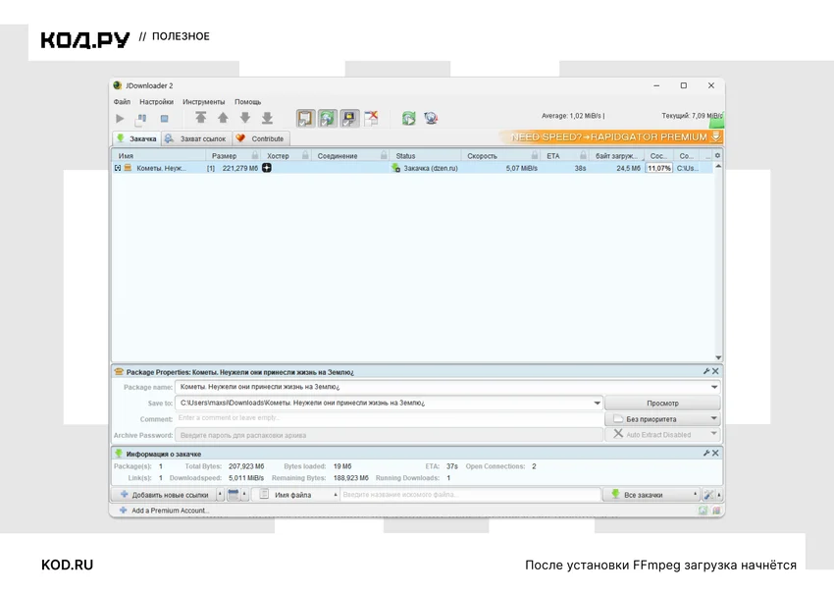Viewport: 834px width, 594px height.
Task: Click the hoster icon in Кометы row
Action: tap(267, 168)
